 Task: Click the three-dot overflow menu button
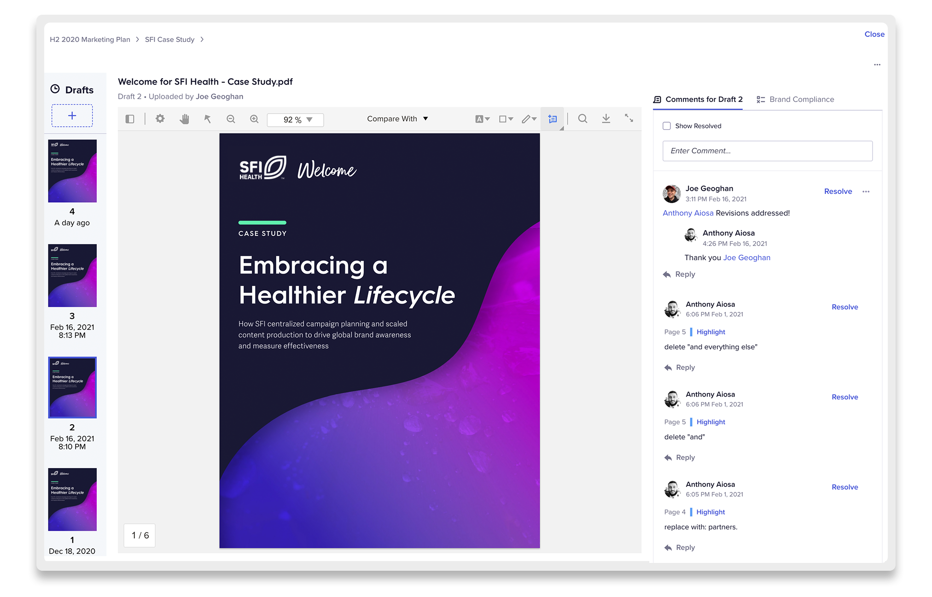click(877, 64)
